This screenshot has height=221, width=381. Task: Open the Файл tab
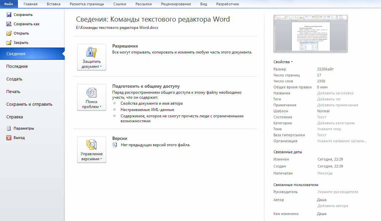9,4
